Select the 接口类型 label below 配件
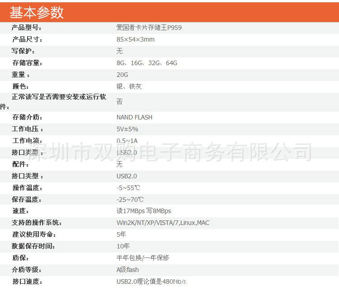Image resolution: width=339 pixels, height=296 pixels. pos(27,176)
